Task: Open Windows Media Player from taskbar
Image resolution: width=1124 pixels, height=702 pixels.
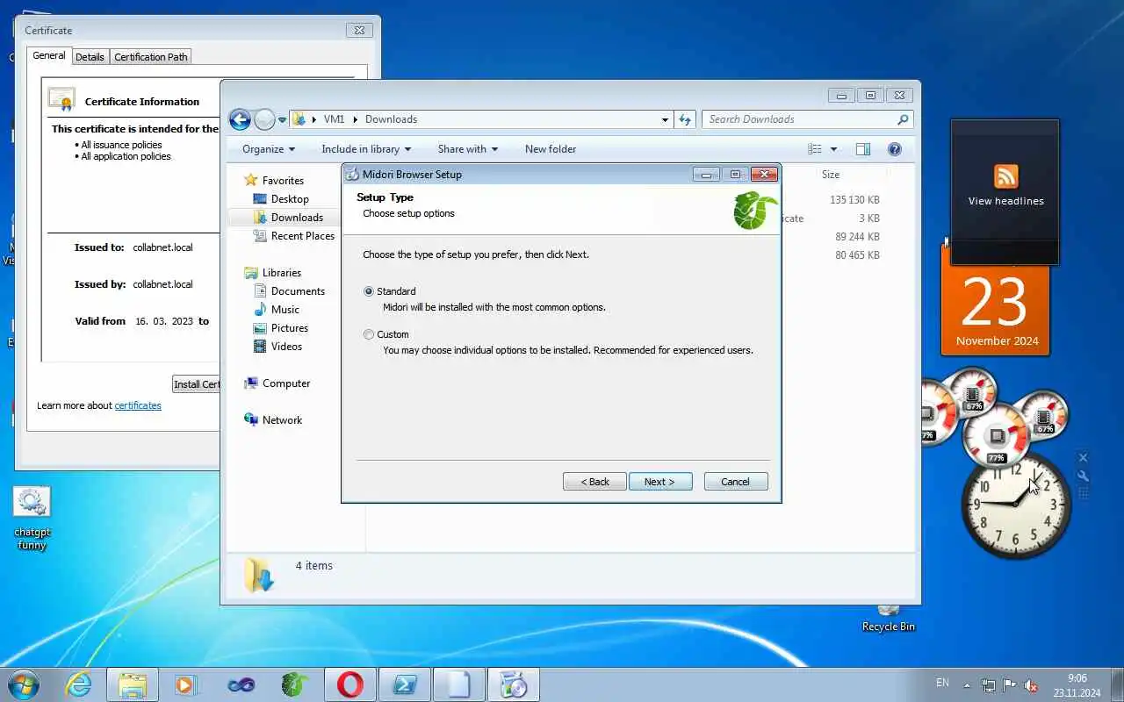Action: (186, 684)
